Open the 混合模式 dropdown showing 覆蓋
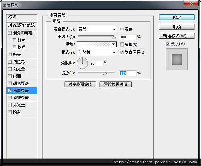Viewport: 201px width, 166px height. click(x=97, y=29)
